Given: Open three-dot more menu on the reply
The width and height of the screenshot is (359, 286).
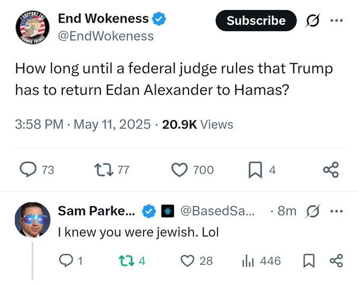Looking at the screenshot, I should coord(336,211).
